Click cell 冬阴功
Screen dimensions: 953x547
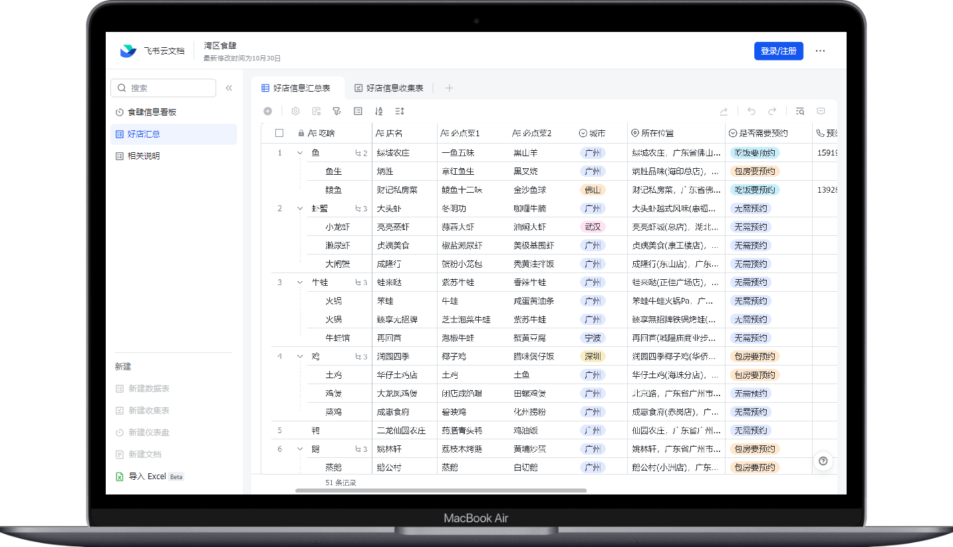pos(472,209)
